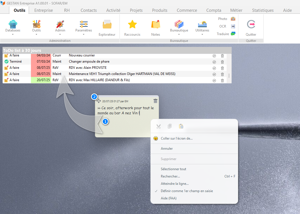
Task: Mark 'Nouveau courrier' task as done
Action: pos(214,56)
